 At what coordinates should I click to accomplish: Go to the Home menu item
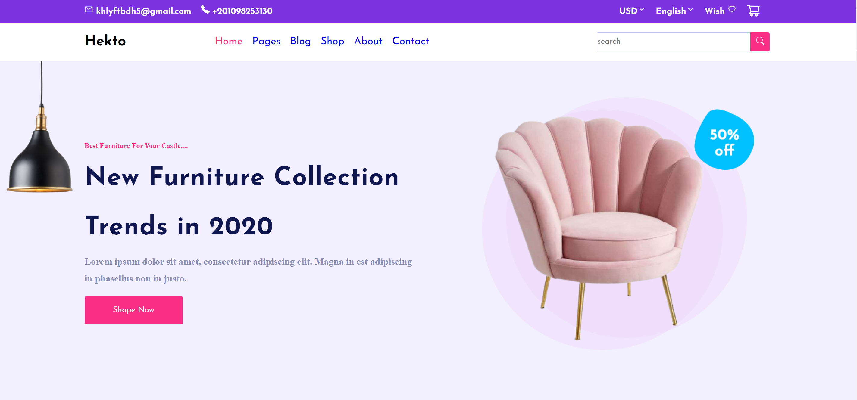coord(229,41)
